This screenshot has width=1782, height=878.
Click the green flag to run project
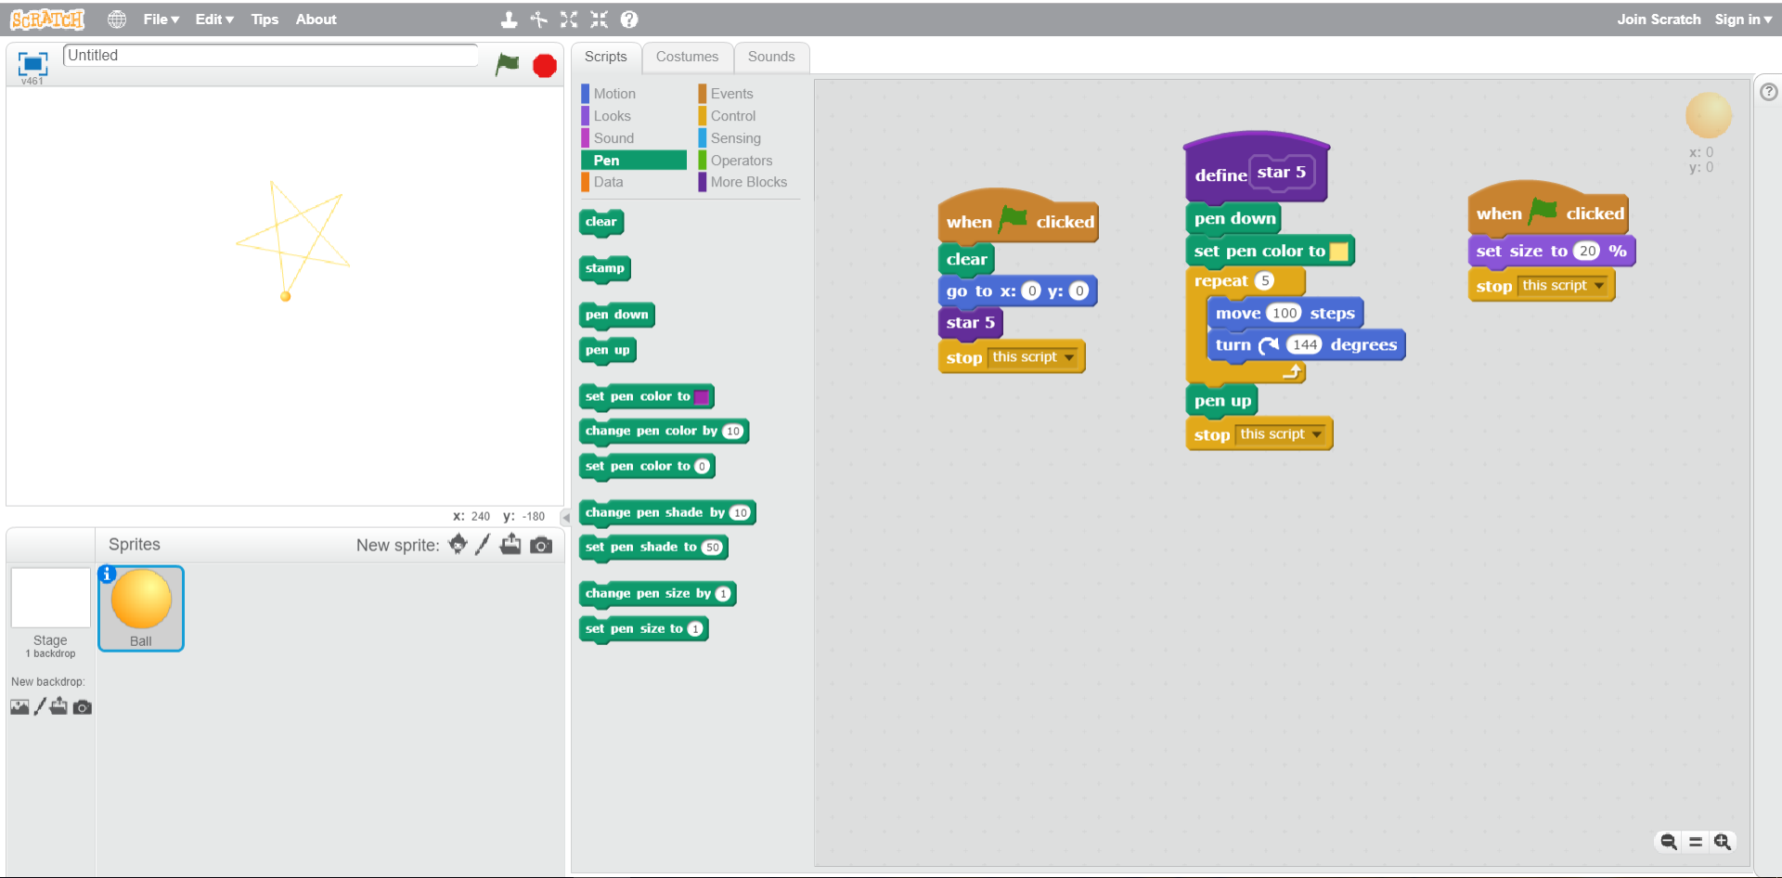click(x=507, y=64)
